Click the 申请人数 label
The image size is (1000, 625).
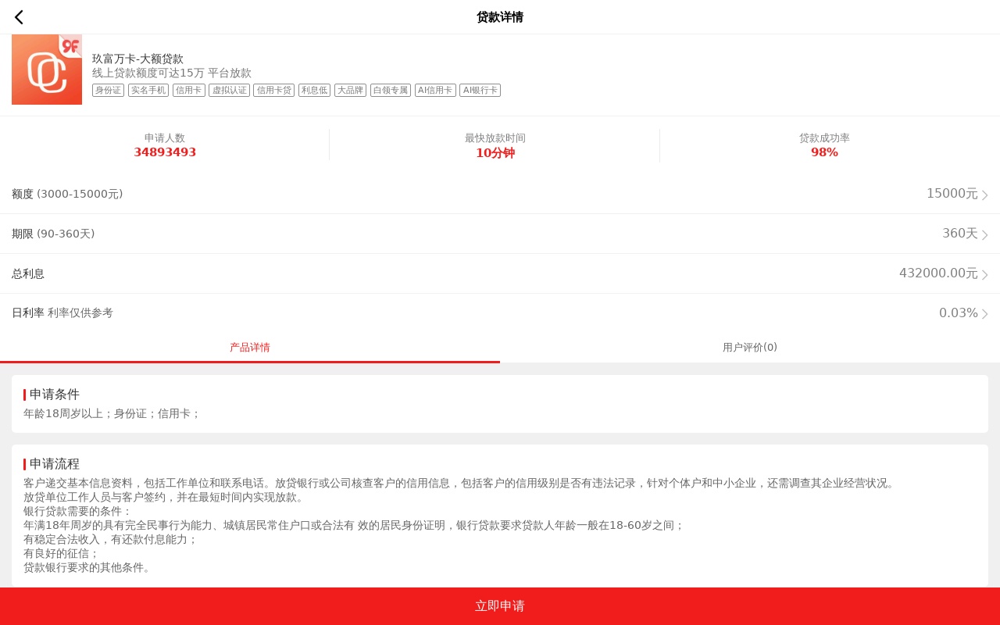[165, 138]
